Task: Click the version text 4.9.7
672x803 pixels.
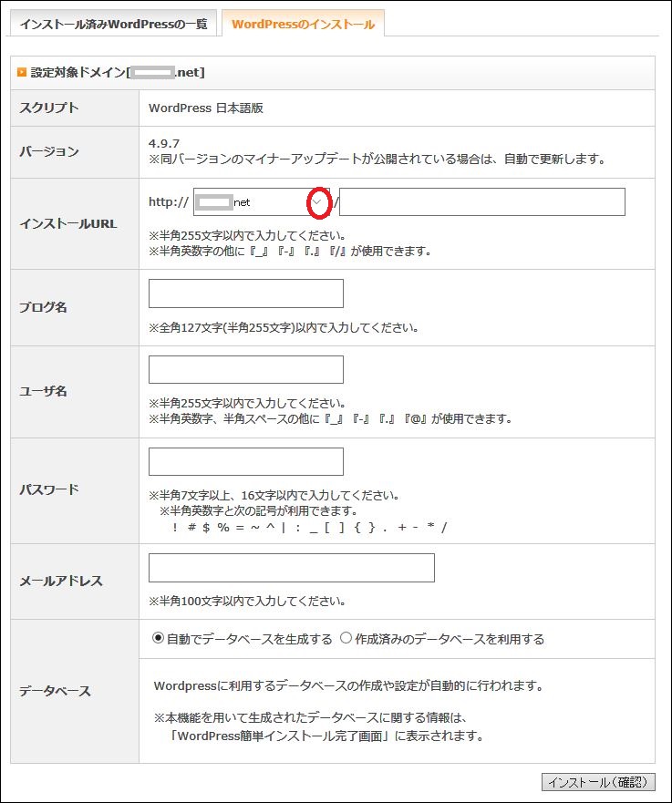Action: (164, 143)
